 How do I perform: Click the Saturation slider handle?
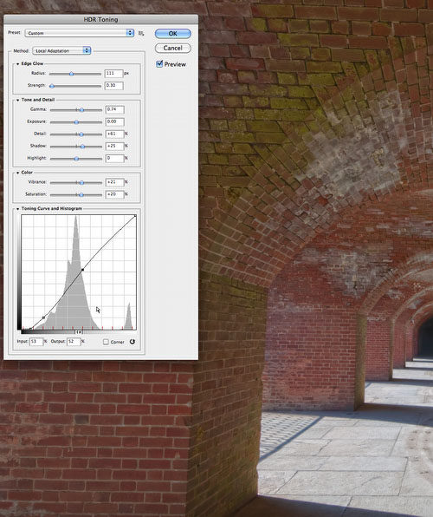81,195
